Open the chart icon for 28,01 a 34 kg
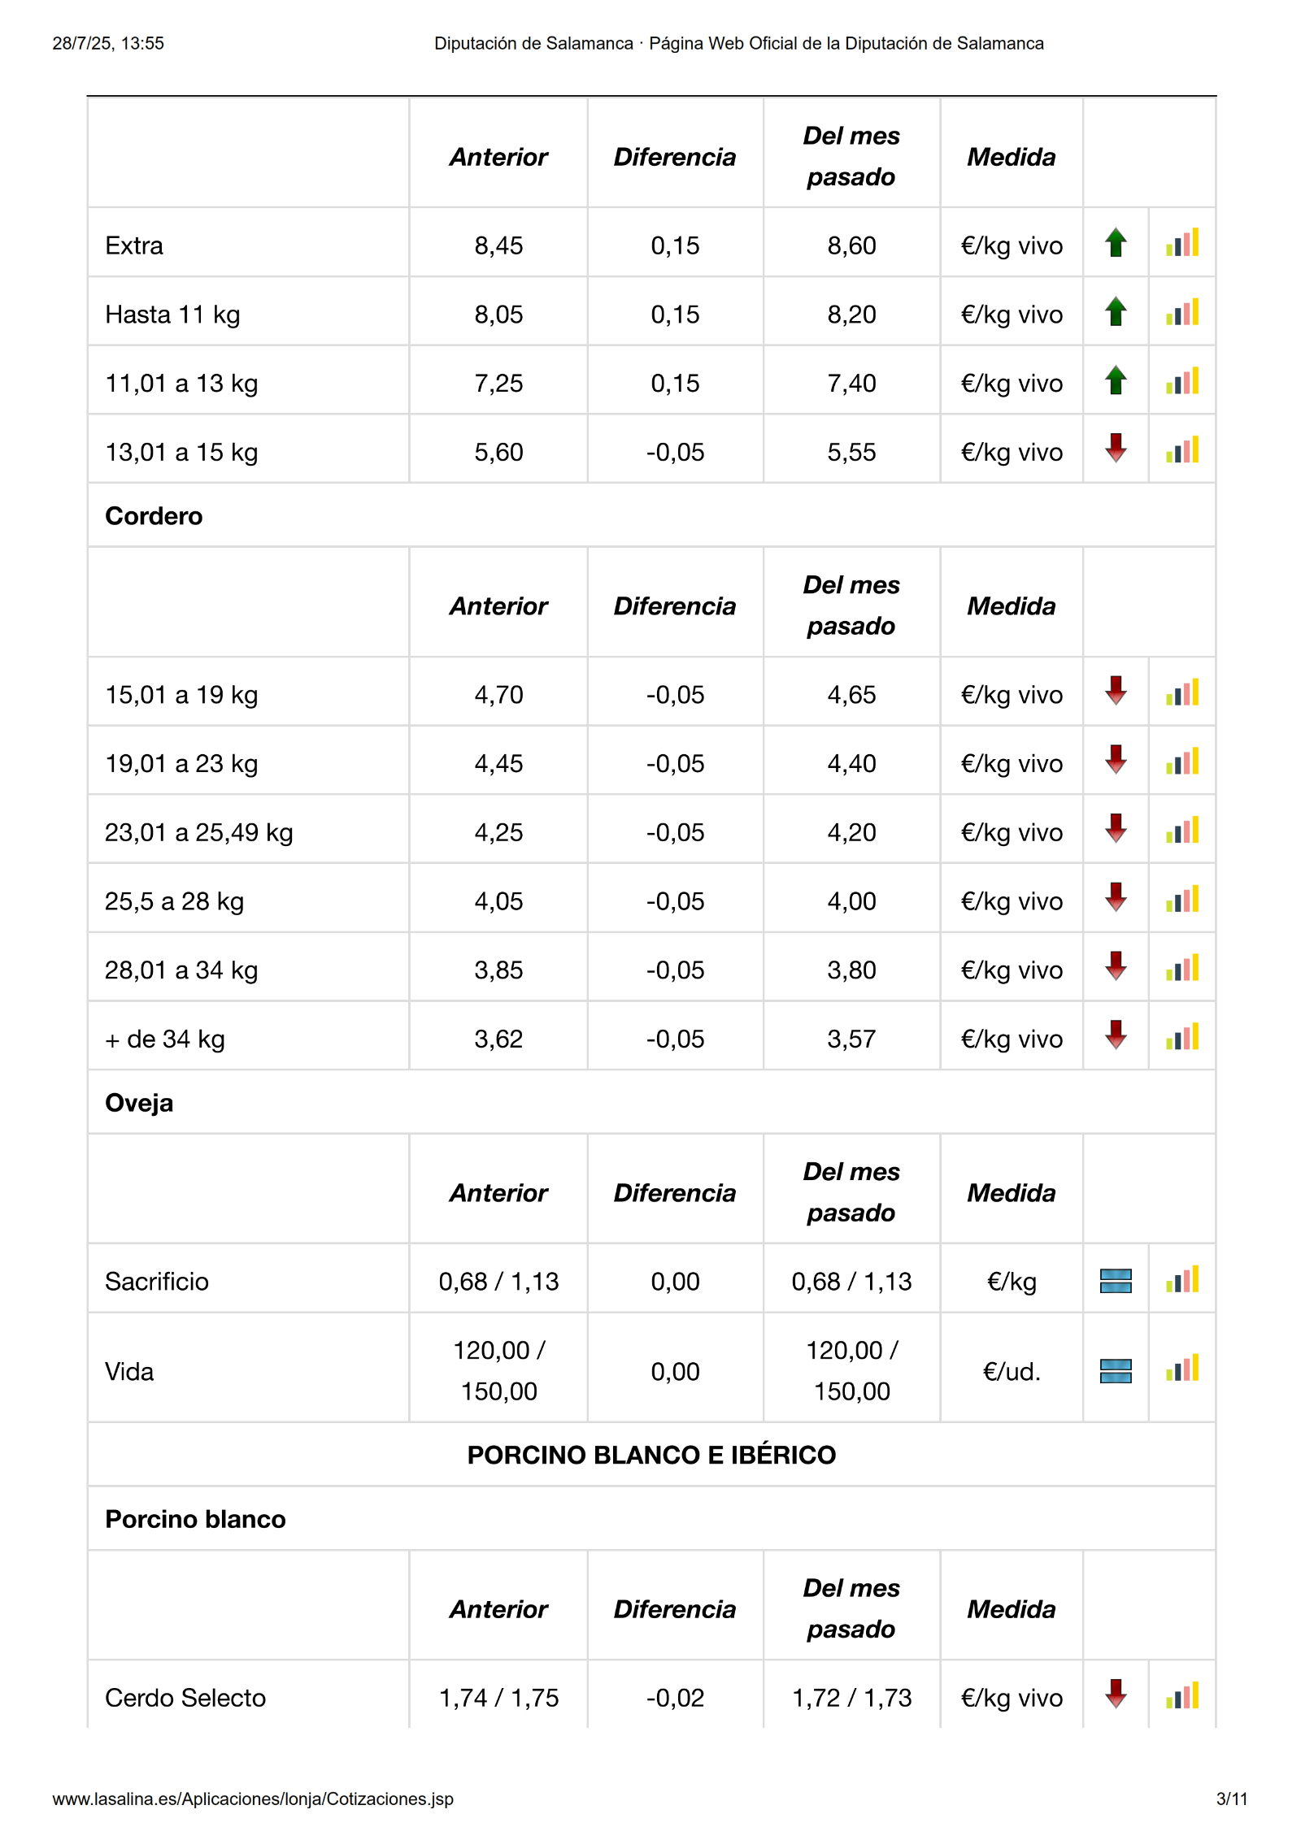The width and height of the screenshot is (1301, 1840). [x=1181, y=969]
